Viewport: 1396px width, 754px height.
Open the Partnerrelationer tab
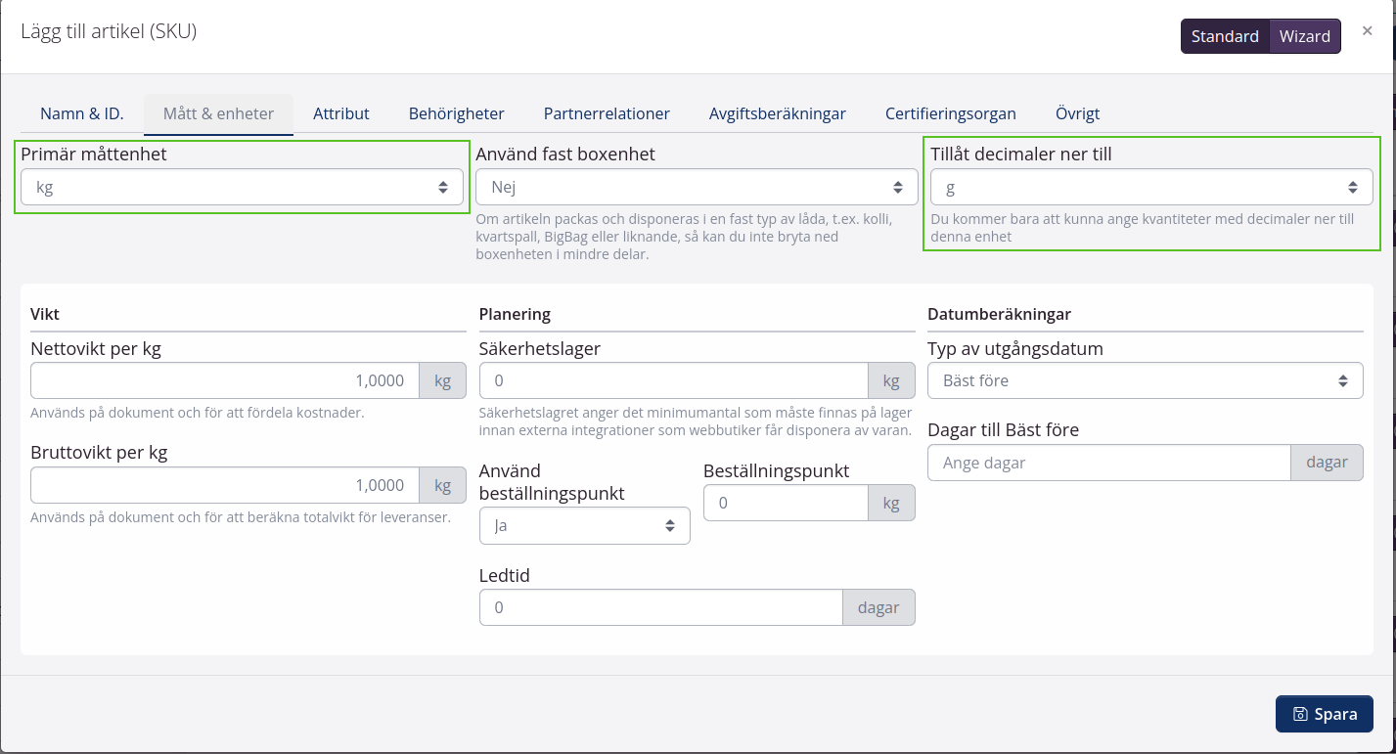pyautogui.click(x=607, y=113)
